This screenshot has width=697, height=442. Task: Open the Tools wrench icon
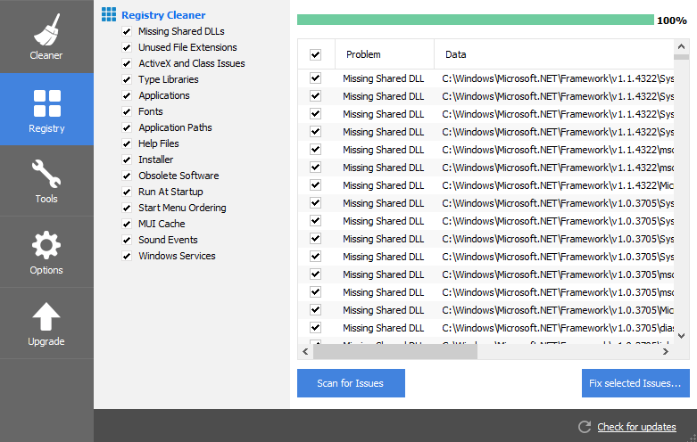tap(46, 174)
